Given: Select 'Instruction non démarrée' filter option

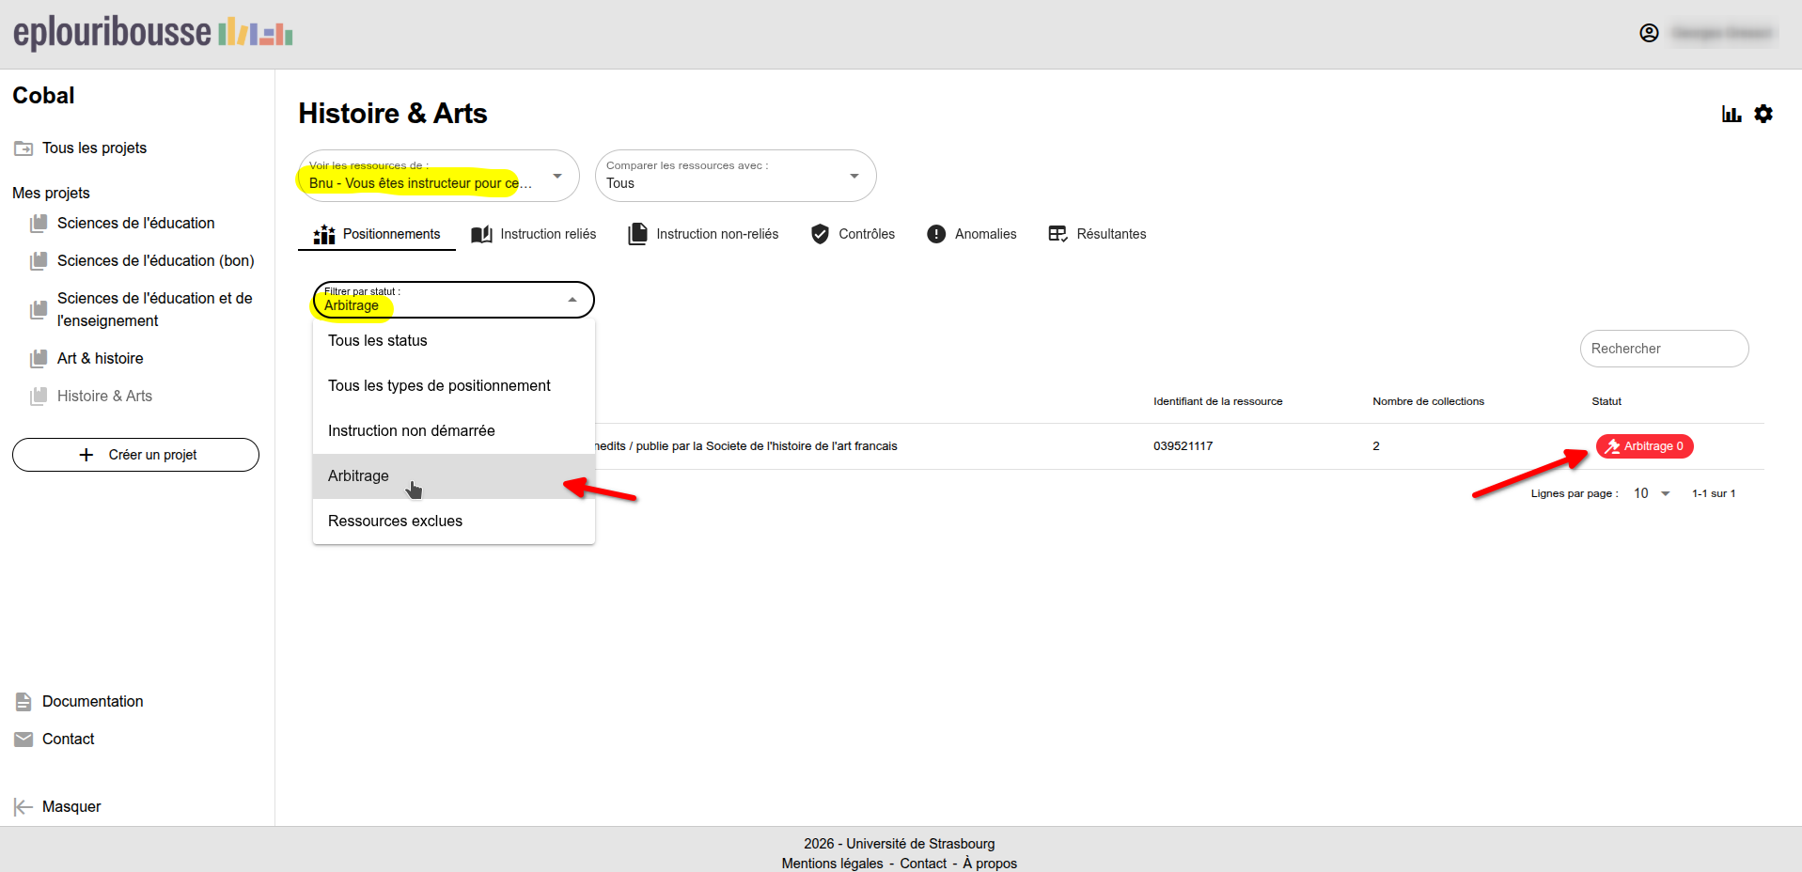Looking at the screenshot, I should [411, 430].
